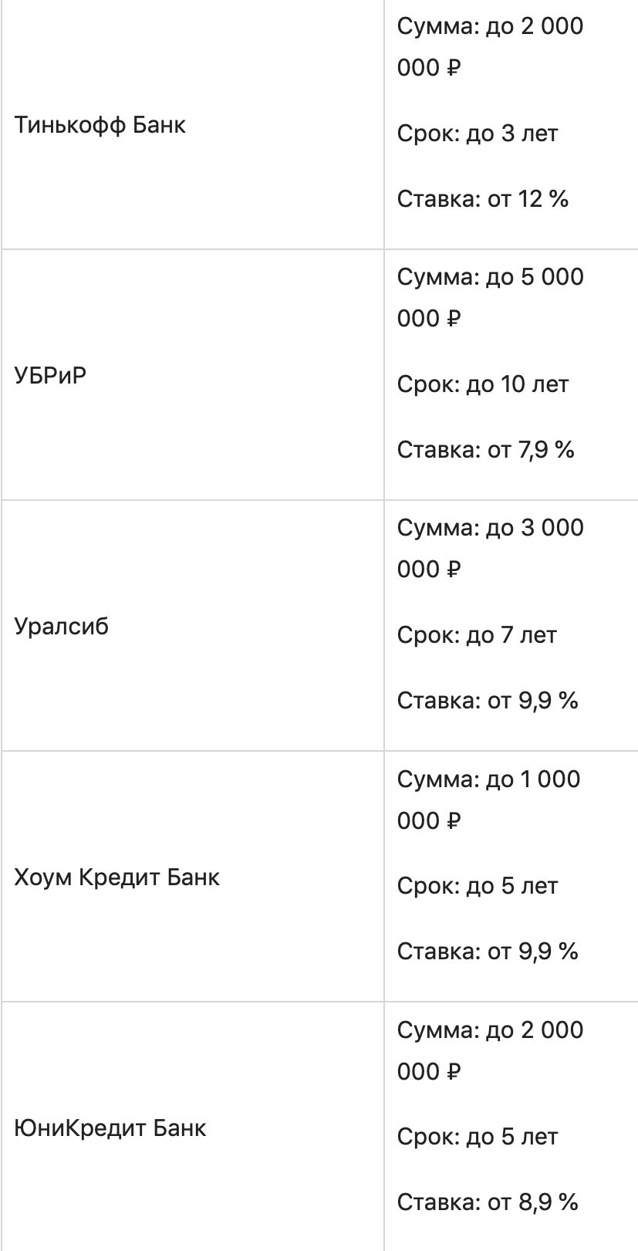Screen dimensions: 638x1251
Task: Click ЮниКредит Банк term 'до 5 лет'
Action: (x=477, y=1137)
